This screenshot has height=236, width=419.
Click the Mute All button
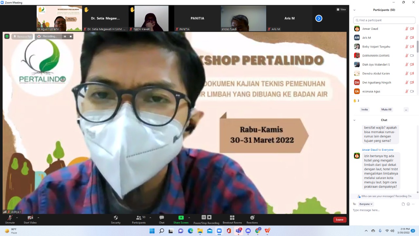click(x=386, y=109)
